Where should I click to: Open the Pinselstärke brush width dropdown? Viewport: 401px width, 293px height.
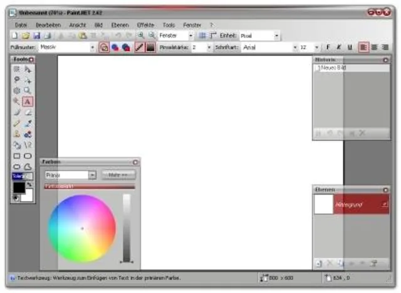pos(209,48)
